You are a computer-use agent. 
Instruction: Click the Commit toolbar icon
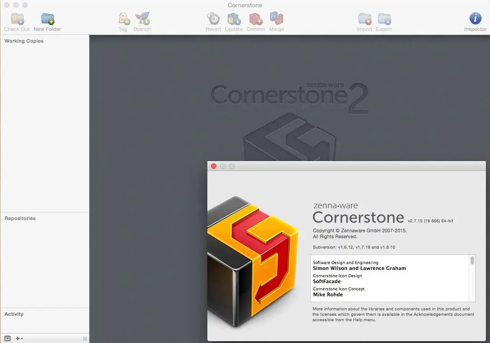pos(255,19)
